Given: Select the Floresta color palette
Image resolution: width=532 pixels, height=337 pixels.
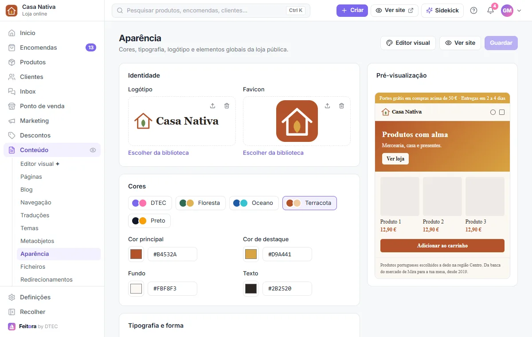Looking at the screenshot, I should [x=200, y=203].
